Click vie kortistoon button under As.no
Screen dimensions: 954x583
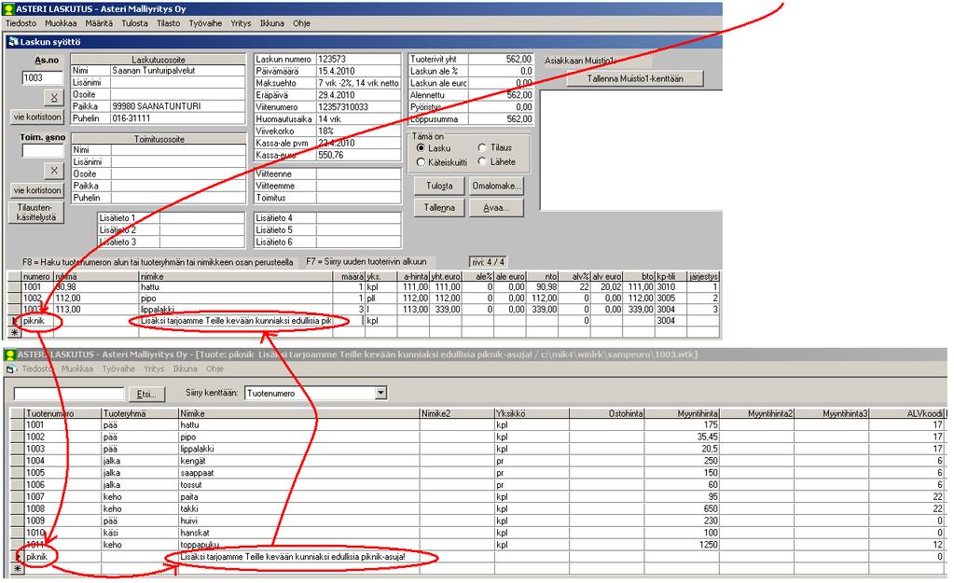coord(37,117)
